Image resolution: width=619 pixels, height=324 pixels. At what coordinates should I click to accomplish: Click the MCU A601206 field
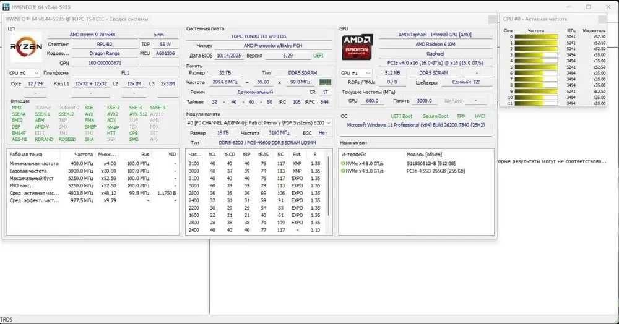165,53
